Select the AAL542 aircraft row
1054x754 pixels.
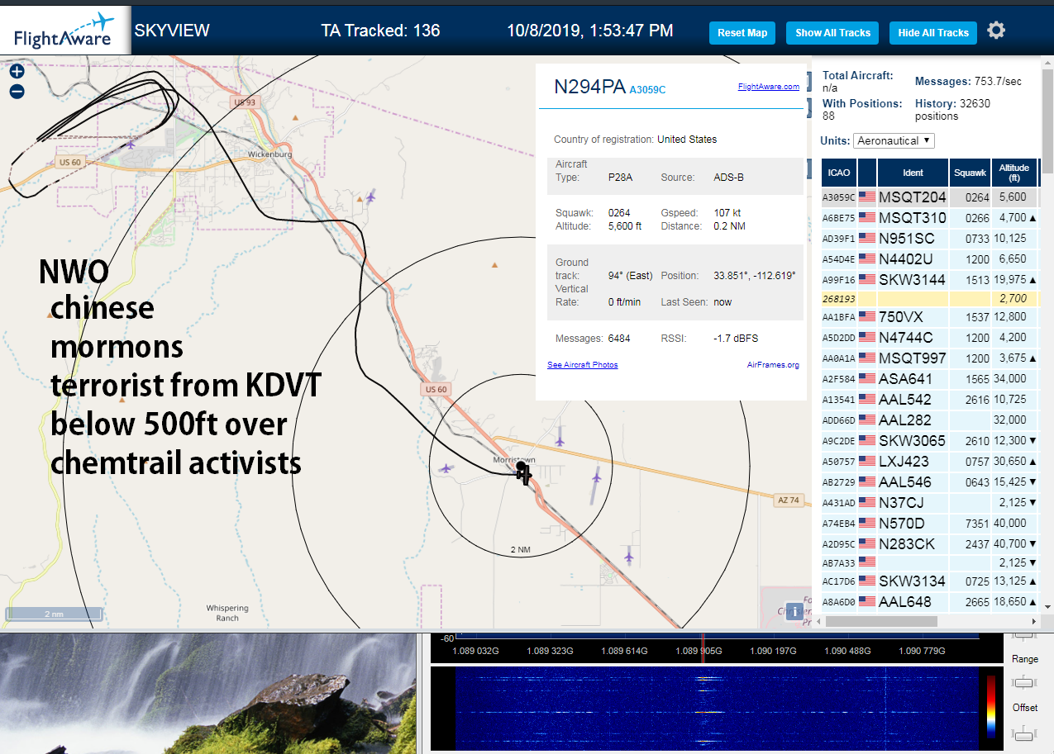(930, 400)
